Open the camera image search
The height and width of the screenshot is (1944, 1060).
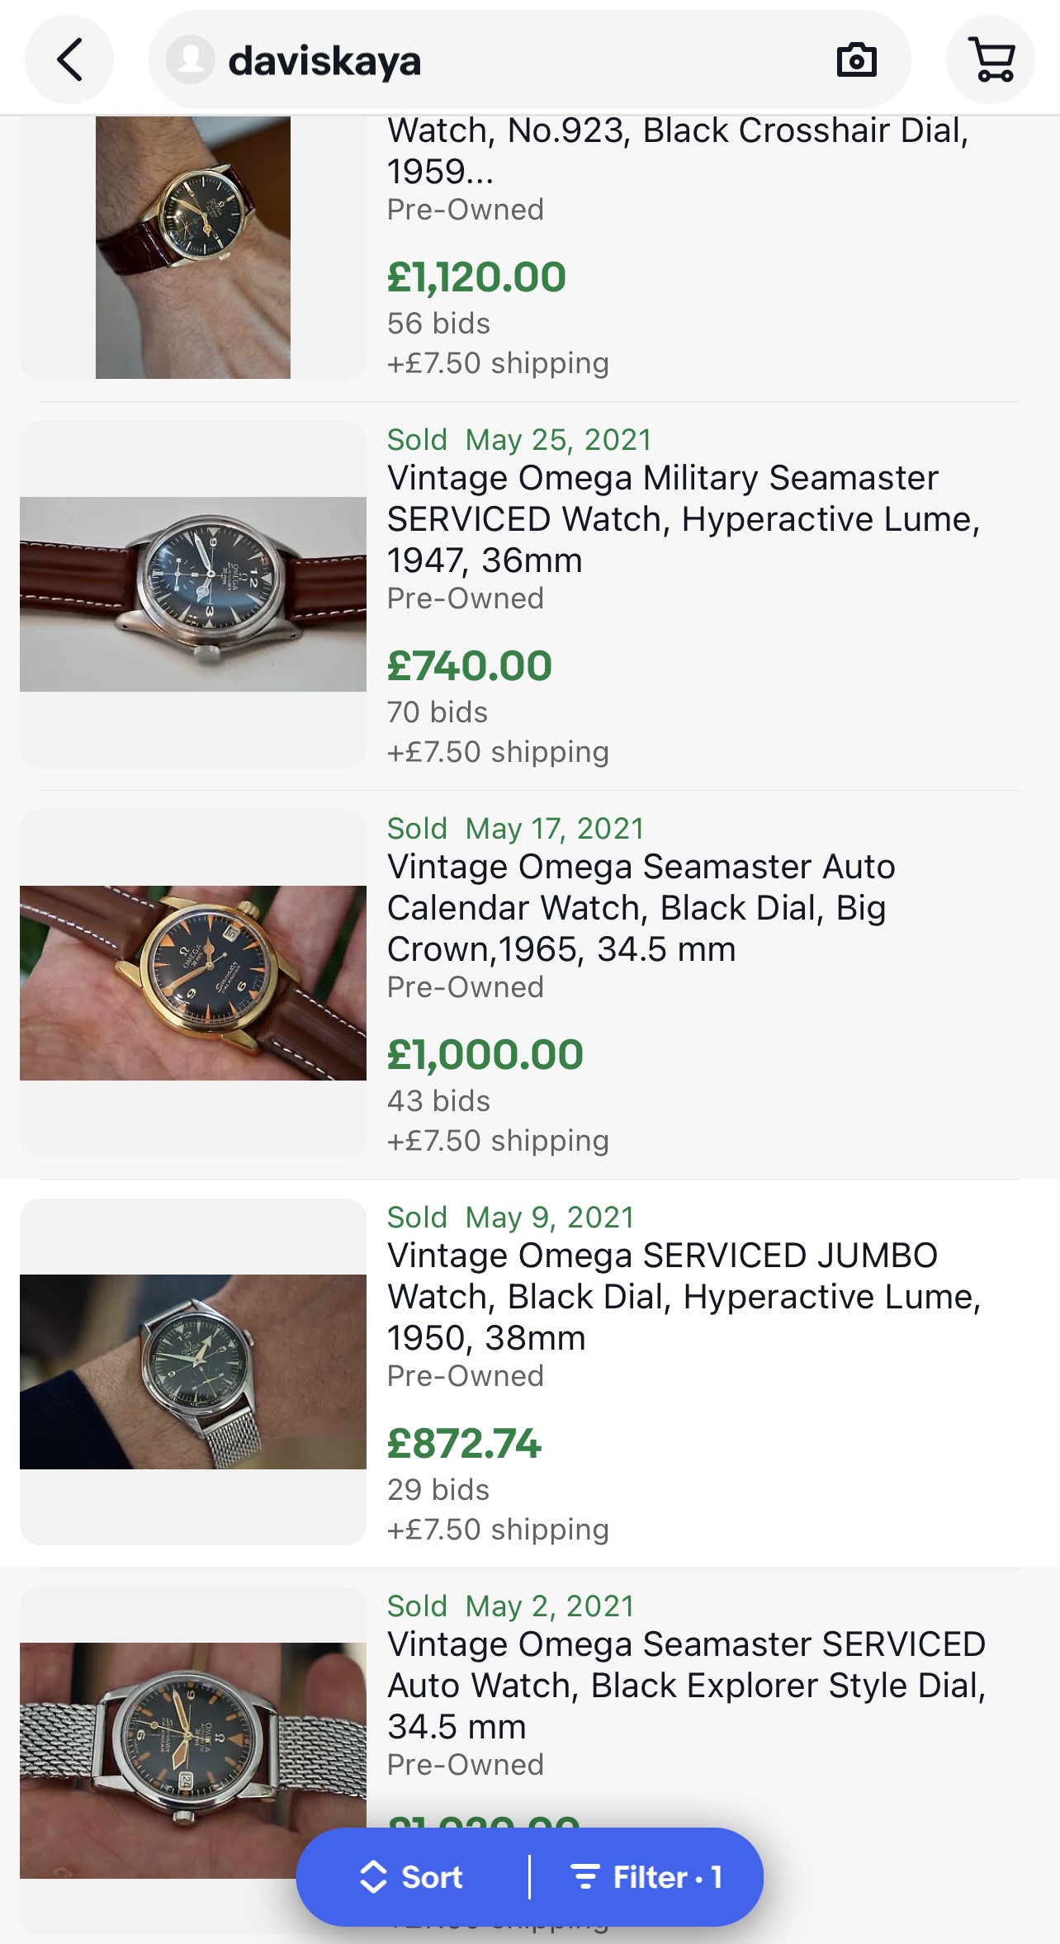coord(856,60)
